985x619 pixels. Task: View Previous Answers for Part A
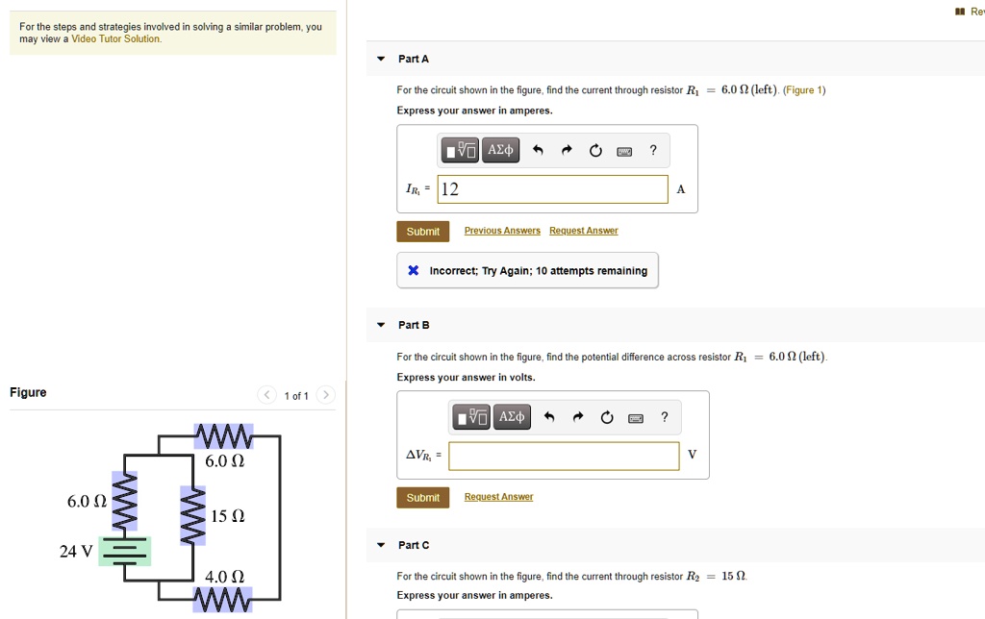pos(501,230)
